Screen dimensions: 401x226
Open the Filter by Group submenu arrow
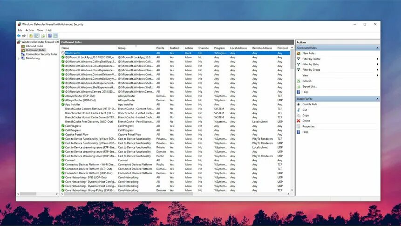(x=377, y=69)
